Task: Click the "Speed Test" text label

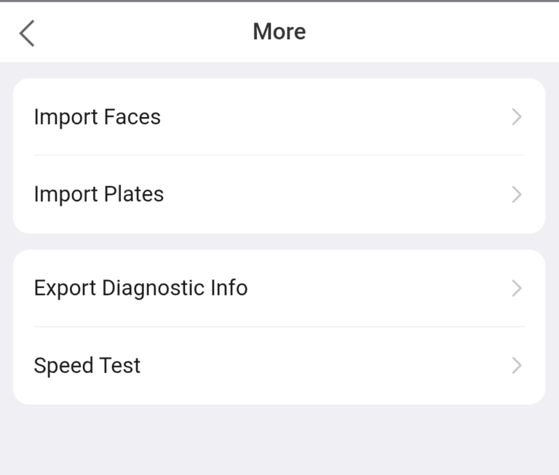Action: click(87, 365)
